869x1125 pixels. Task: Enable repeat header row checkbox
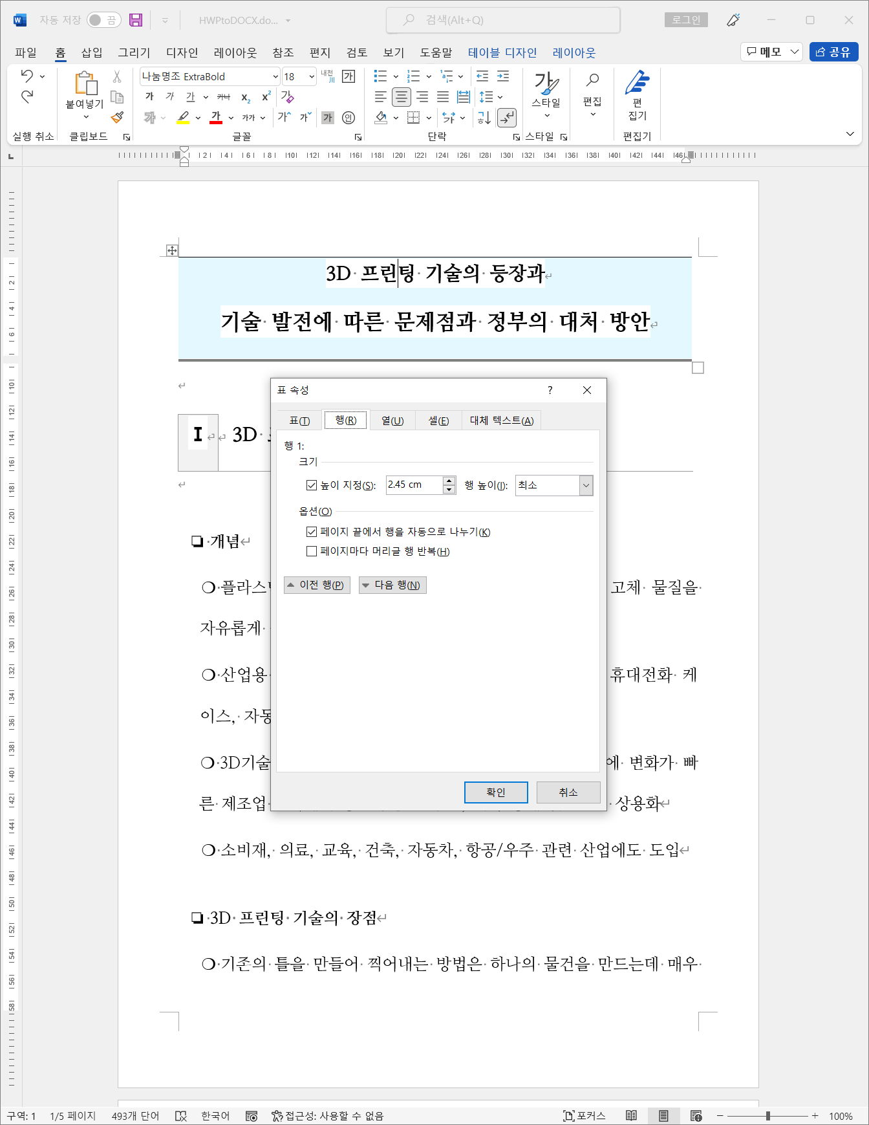click(x=312, y=551)
